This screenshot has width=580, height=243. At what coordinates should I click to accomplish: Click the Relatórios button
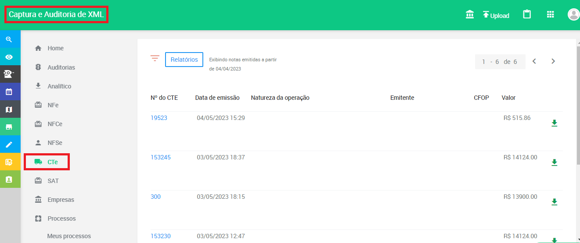coord(184,60)
